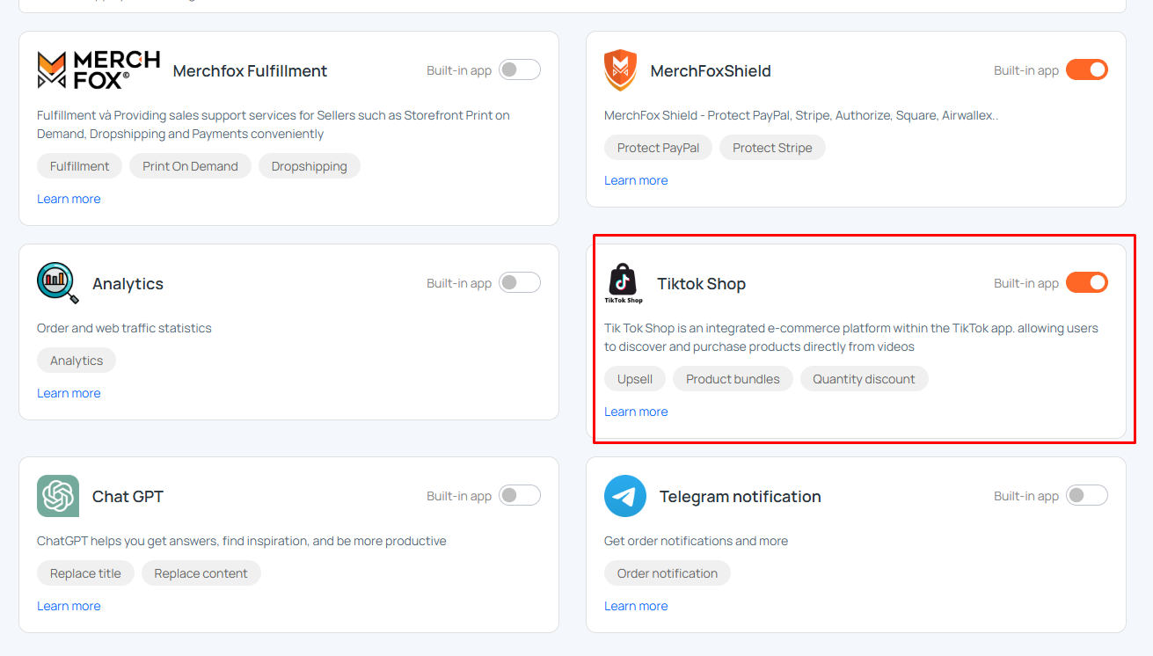Turn off the Tiktok Shop toggle
Screen dimensions: 1153x656
pyautogui.click(x=1086, y=282)
